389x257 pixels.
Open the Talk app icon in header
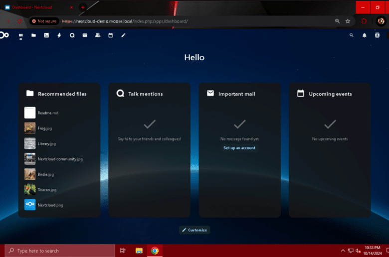(x=72, y=35)
